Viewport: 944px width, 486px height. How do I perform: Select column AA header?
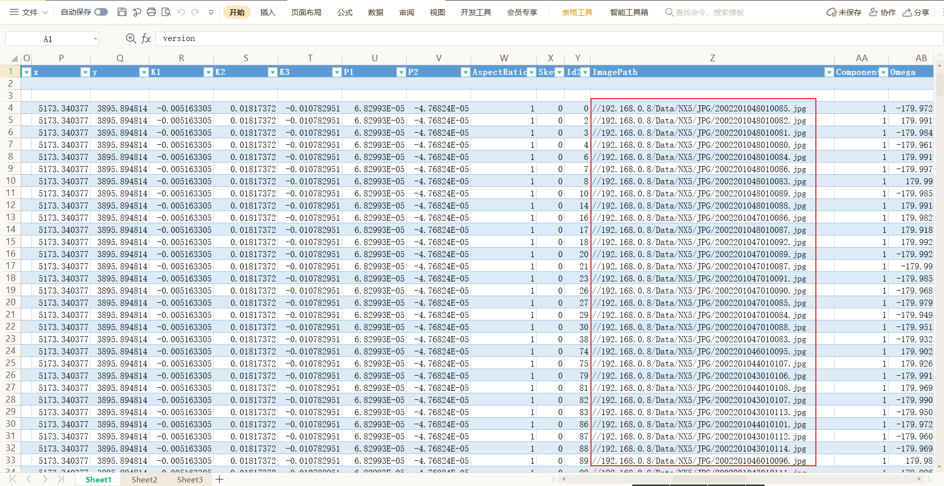tap(861, 58)
